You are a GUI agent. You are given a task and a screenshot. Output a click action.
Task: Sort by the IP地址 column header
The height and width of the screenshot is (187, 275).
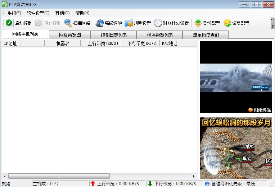pos(23,43)
